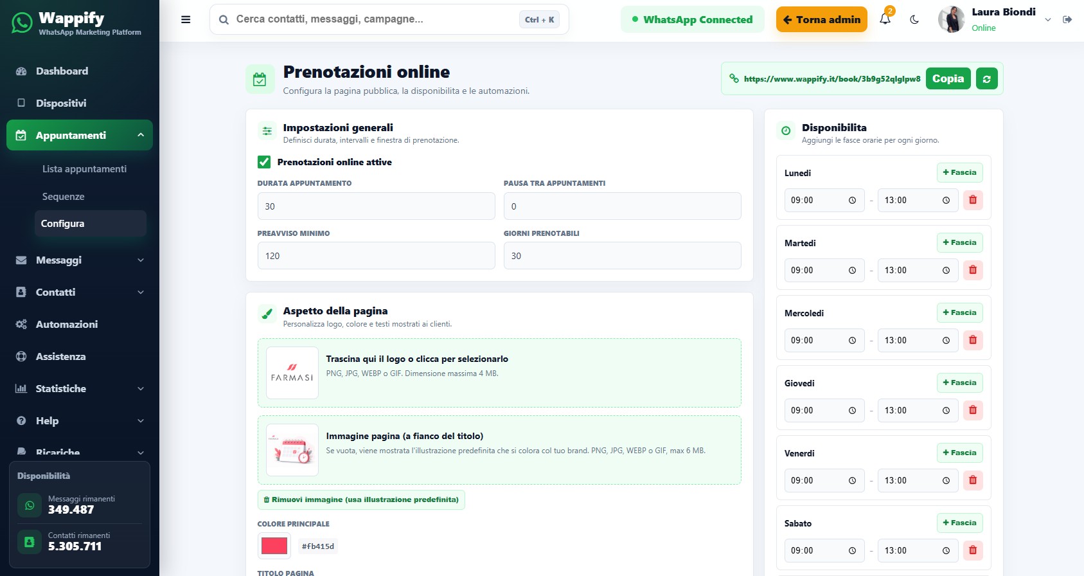Delete Giovedi time slot
Image resolution: width=1084 pixels, height=576 pixels.
(973, 410)
